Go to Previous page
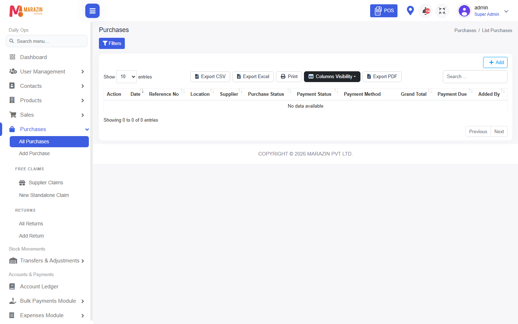The height and width of the screenshot is (324, 518). click(478, 131)
